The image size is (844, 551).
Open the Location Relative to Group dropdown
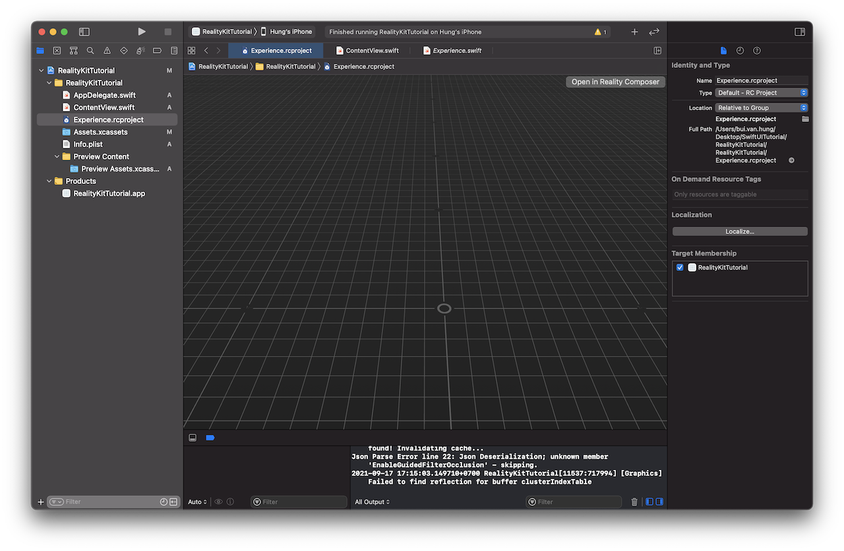click(x=761, y=108)
